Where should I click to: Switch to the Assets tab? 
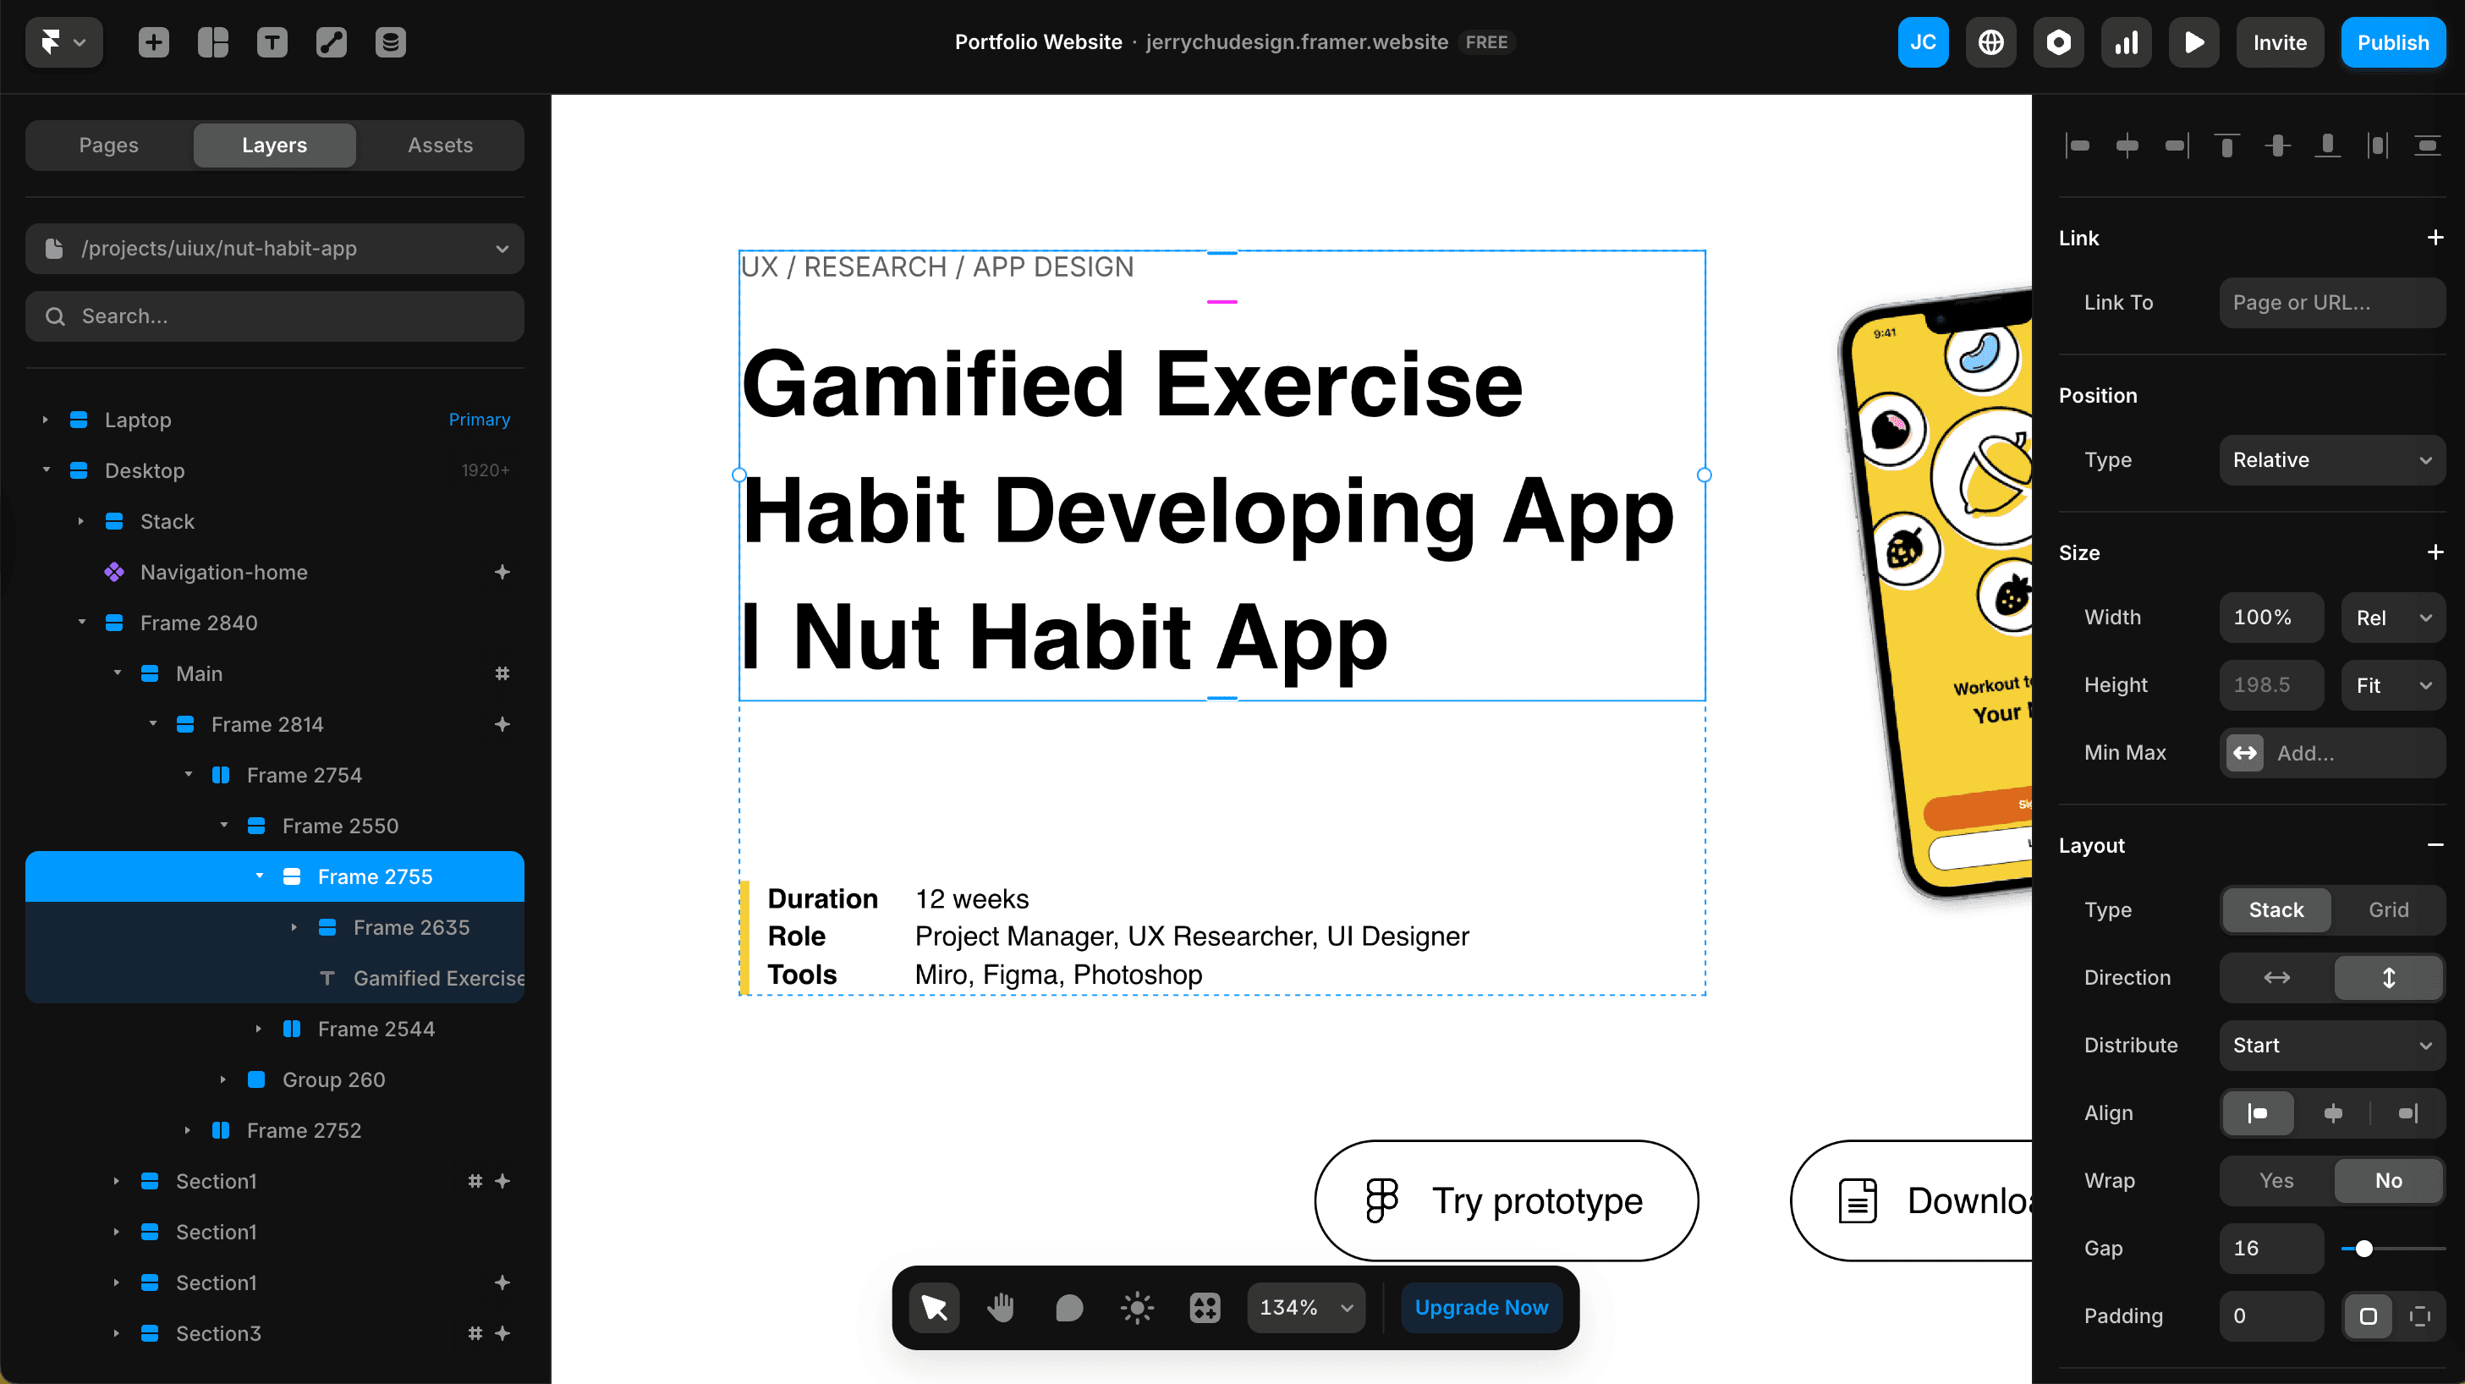440,145
